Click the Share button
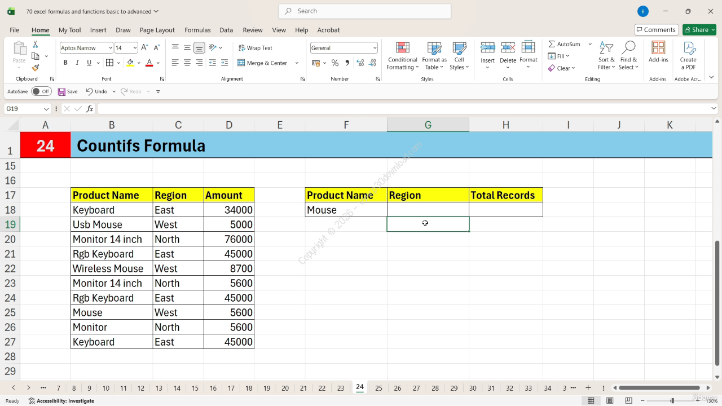 pos(699,30)
